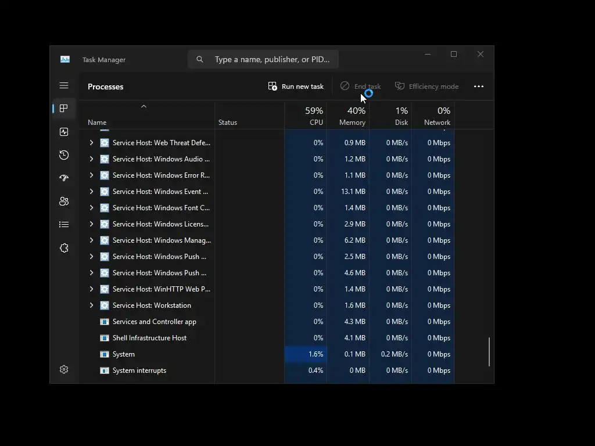The height and width of the screenshot is (446, 595).
Task: Click the 1.6% CPU cell for System
Action: [x=306, y=354]
